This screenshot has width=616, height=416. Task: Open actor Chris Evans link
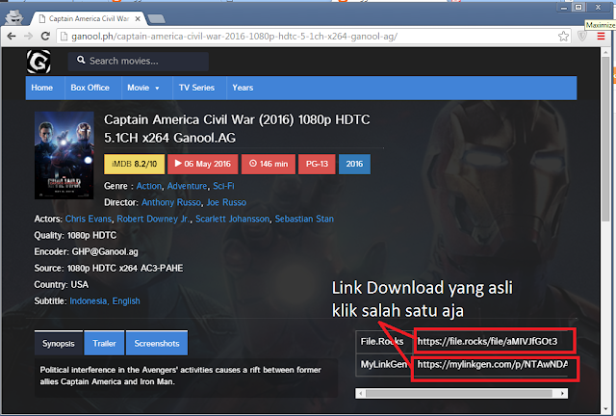(89, 219)
